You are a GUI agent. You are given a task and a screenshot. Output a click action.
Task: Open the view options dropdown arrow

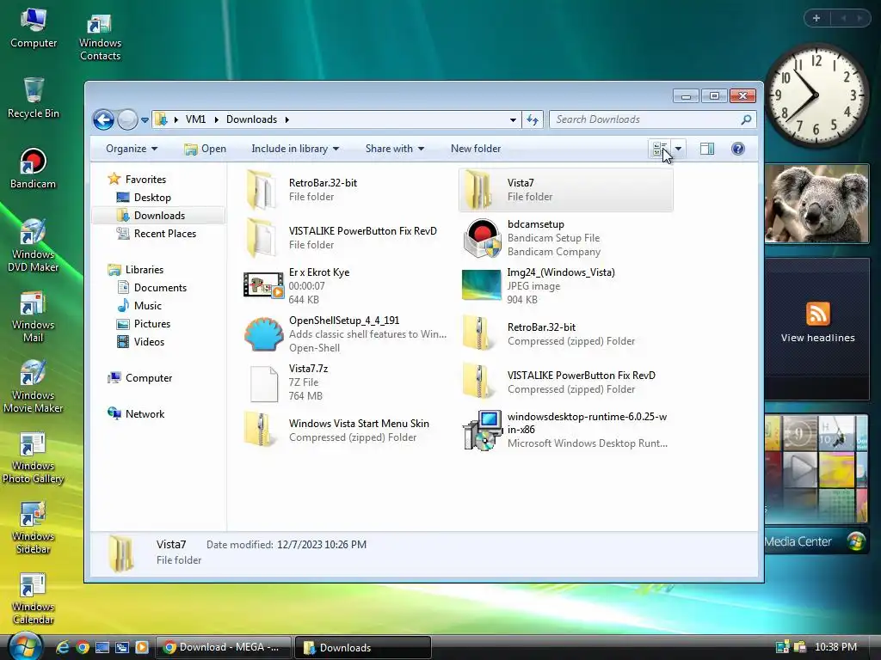(x=678, y=149)
